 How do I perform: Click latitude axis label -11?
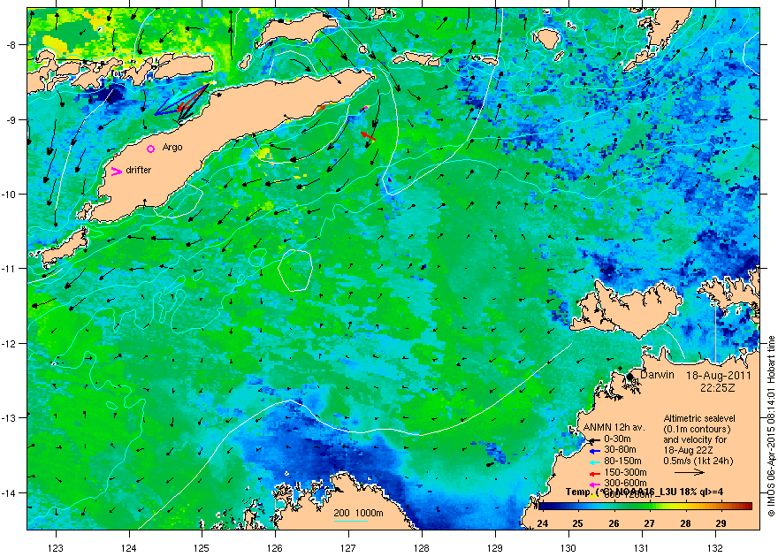coord(10,269)
